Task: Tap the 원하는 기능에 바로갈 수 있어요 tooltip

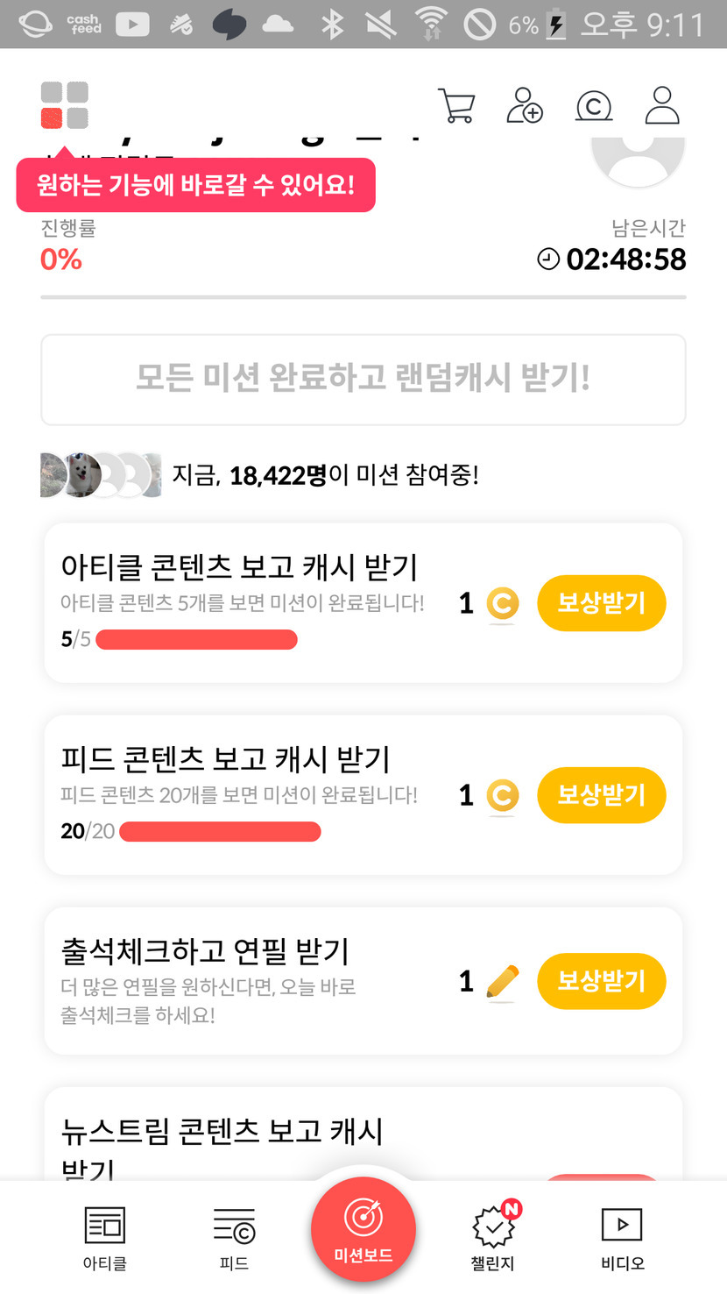Action: (x=195, y=185)
